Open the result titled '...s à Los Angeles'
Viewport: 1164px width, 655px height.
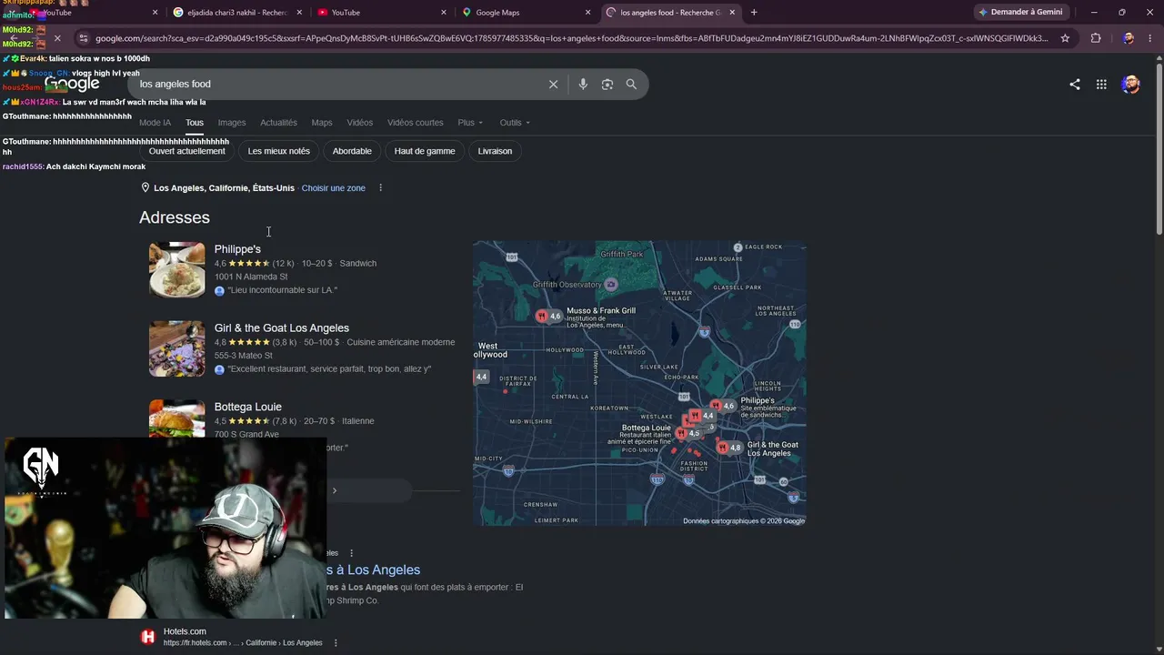point(374,569)
